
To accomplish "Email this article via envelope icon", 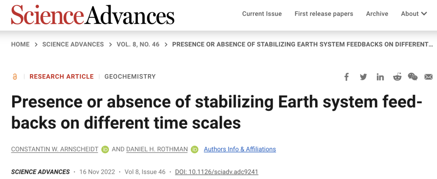I will [429, 77].
